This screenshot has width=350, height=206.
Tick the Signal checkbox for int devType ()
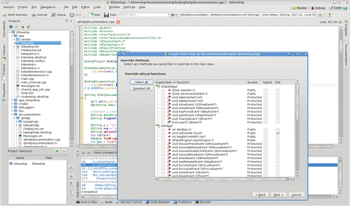click(x=265, y=130)
